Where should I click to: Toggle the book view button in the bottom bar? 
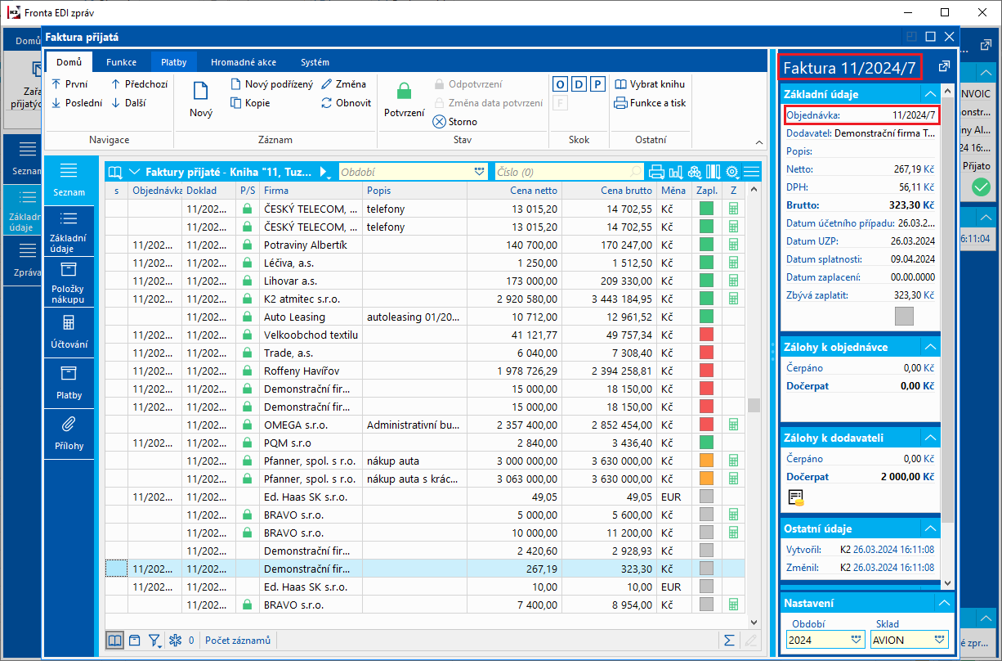tap(115, 641)
